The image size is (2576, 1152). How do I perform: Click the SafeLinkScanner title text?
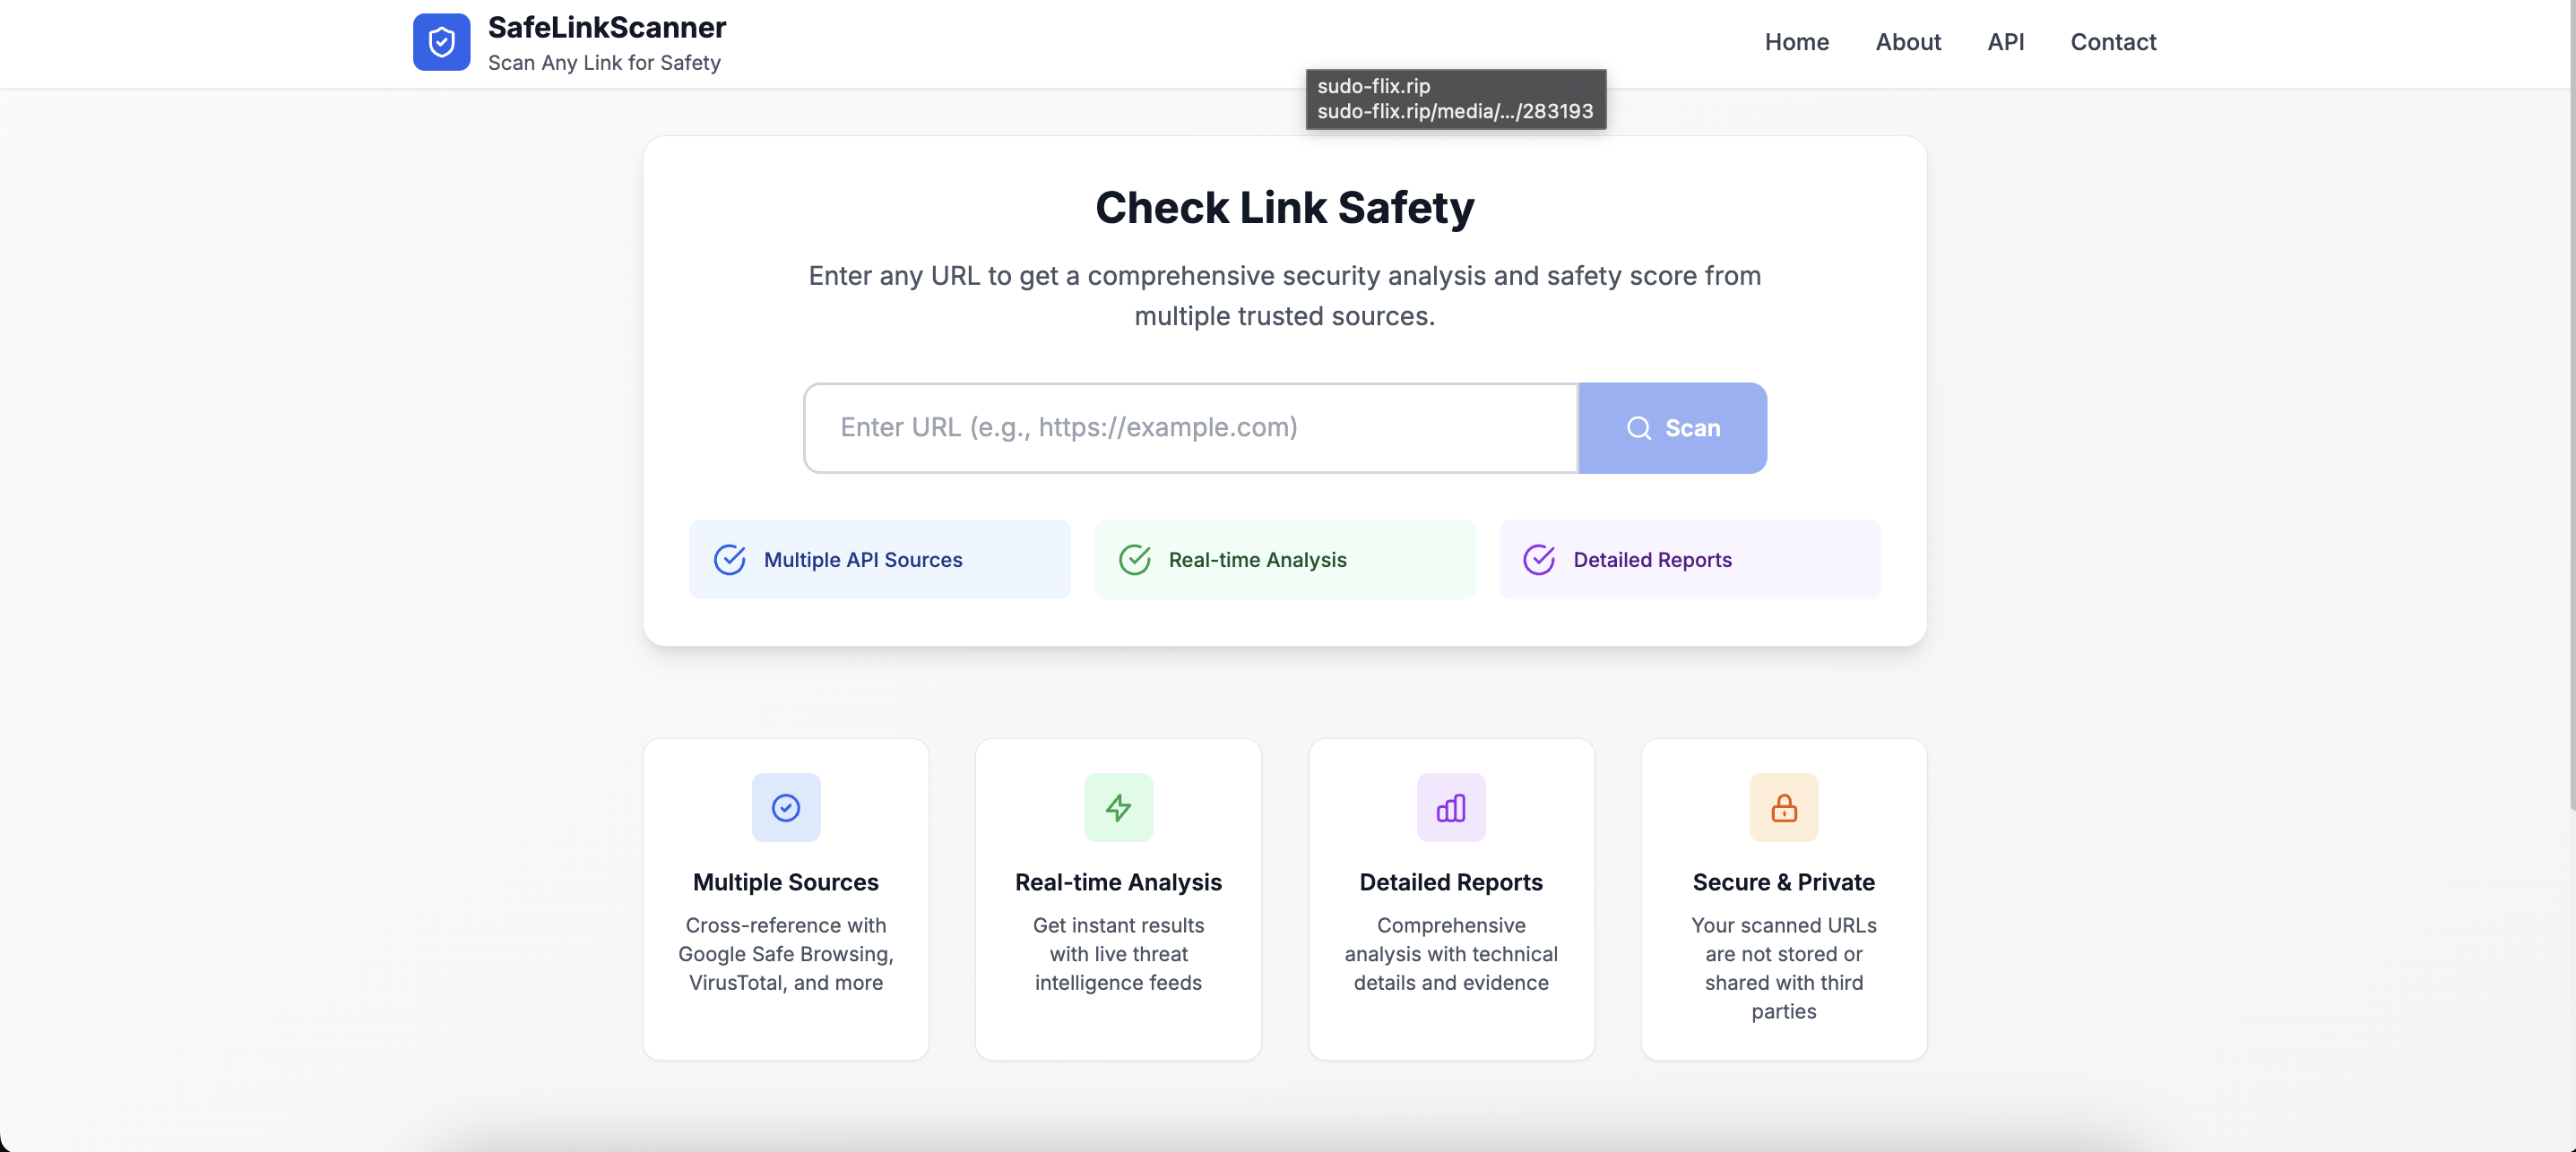pyautogui.click(x=606, y=27)
